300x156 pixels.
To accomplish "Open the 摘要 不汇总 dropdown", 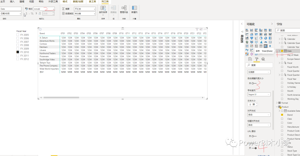I will [85, 9].
